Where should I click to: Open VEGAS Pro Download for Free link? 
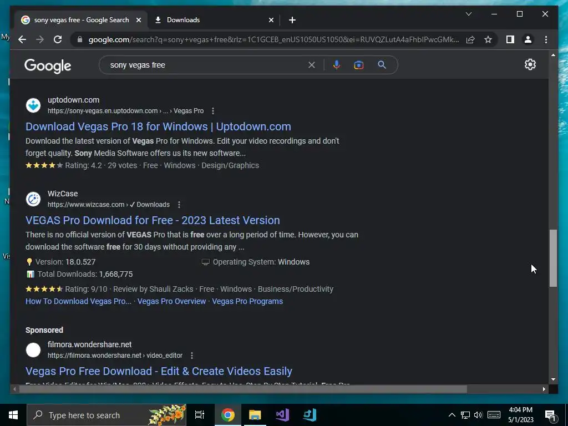click(153, 220)
